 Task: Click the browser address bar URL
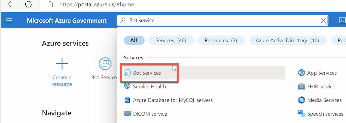(97, 5)
